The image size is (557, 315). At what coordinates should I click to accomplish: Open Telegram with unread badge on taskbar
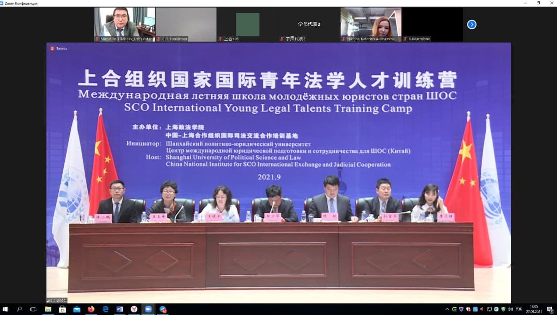(163, 309)
